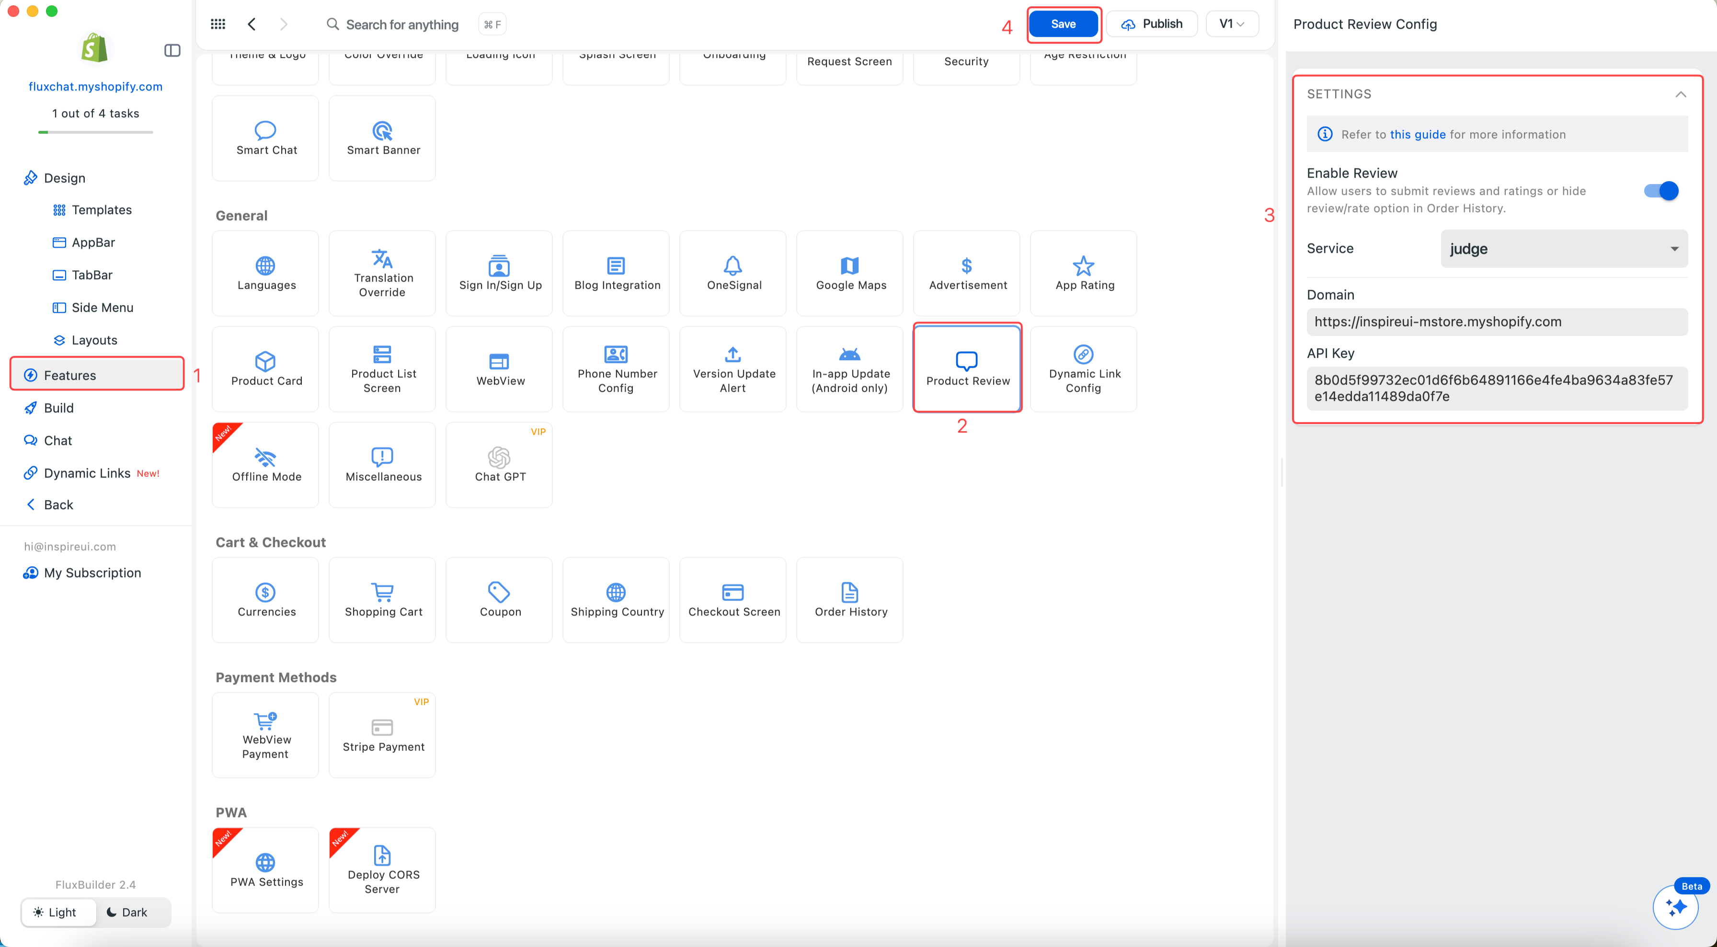The width and height of the screenshot is (1717, 947).
Task: Open the Coupon feature tile
Action: pyautogui.click(x=499, y=600)
